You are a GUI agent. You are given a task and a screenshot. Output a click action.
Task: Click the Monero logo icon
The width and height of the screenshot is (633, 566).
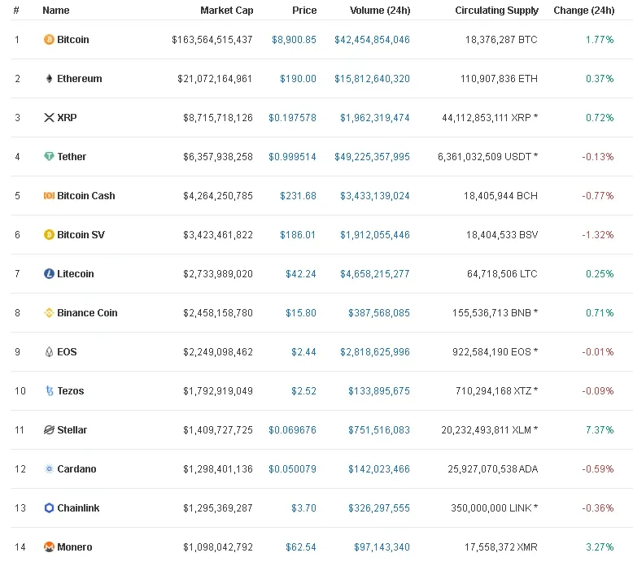tap(49, 547)
